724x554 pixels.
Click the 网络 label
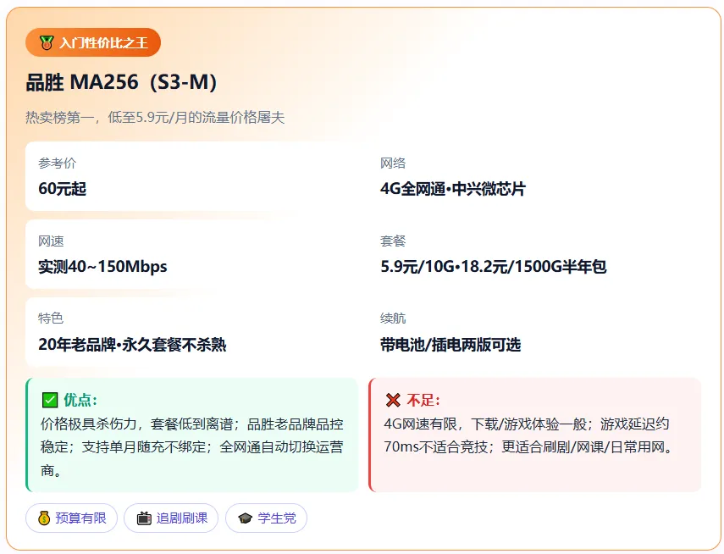393,163
